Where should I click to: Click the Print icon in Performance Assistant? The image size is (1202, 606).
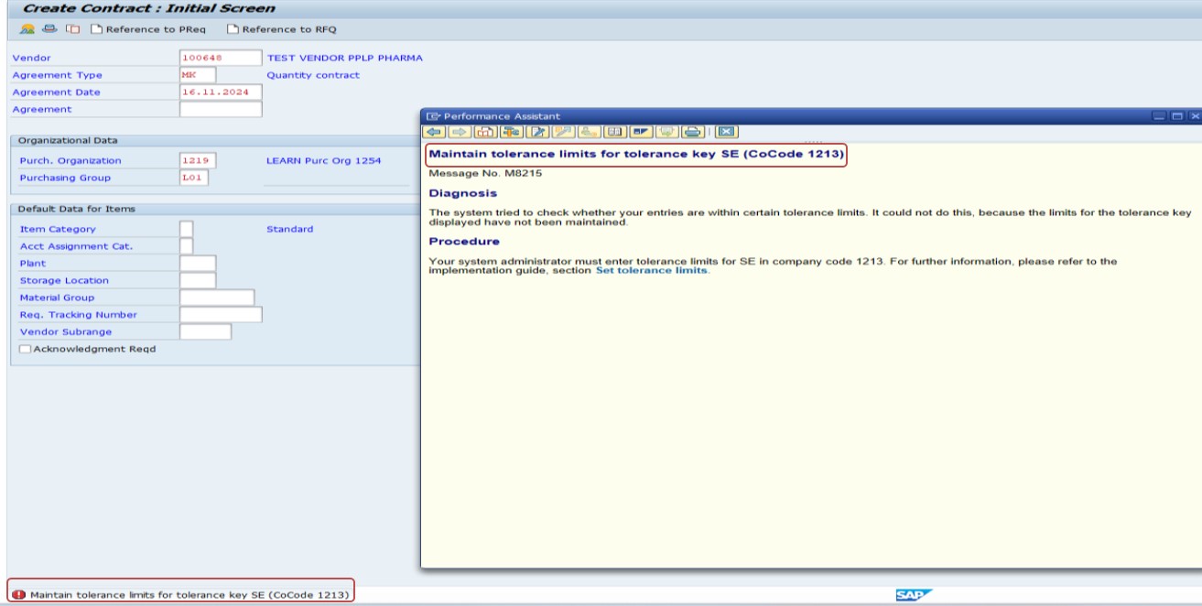click(x=693, y=133)
